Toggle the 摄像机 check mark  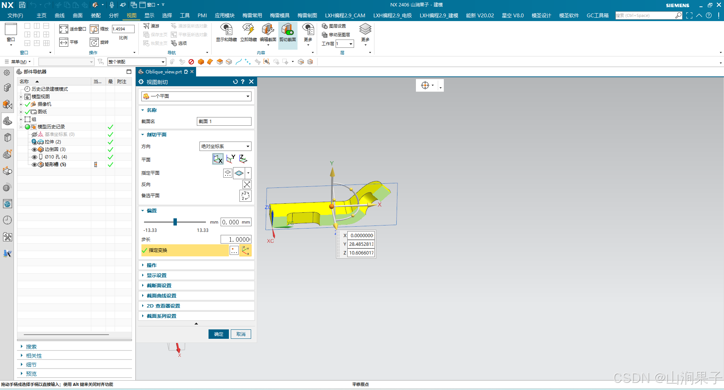click(x=27, y=104)
